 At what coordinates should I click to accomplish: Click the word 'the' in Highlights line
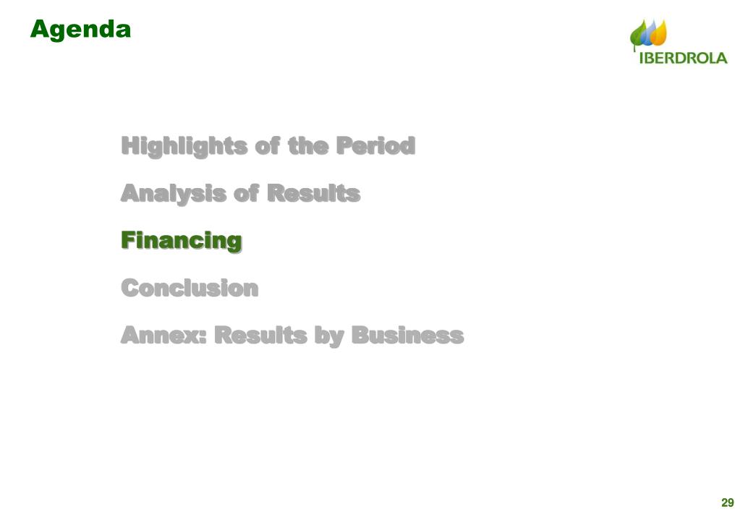click(x=308, y=146)
